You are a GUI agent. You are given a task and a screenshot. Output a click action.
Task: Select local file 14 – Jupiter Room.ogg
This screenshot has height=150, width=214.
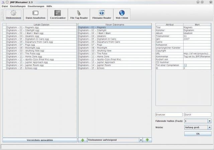point(41,65)
